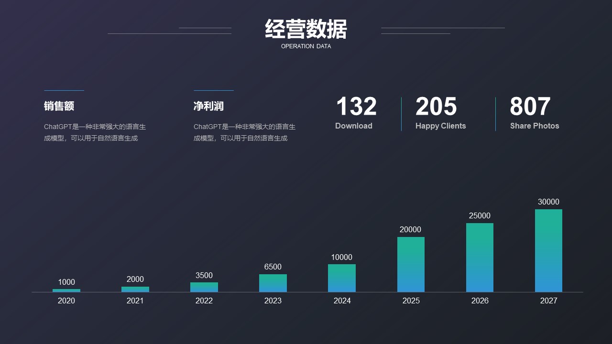Click the 25000 data label
Viewport: 612px width, 344px height.
[x=480, y=216]
